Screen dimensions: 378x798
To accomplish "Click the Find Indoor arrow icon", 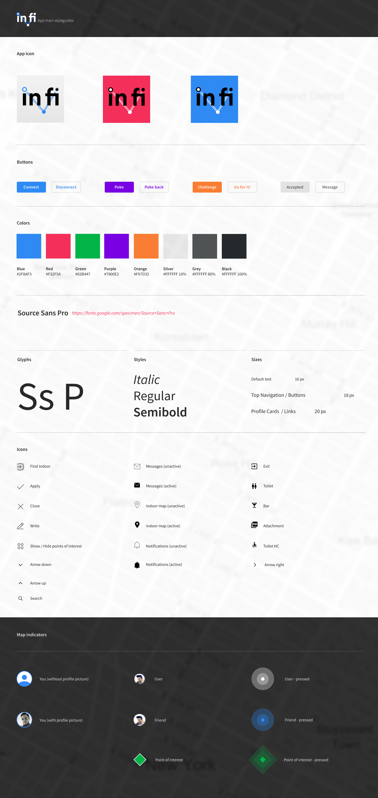I will 20,467.
